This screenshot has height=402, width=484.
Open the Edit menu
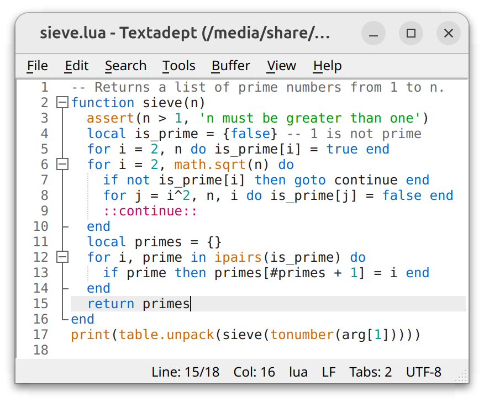pos(77,66)
